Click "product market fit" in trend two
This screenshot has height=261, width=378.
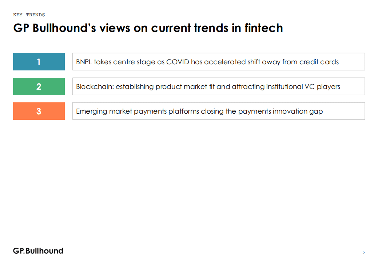click(185, 87)
